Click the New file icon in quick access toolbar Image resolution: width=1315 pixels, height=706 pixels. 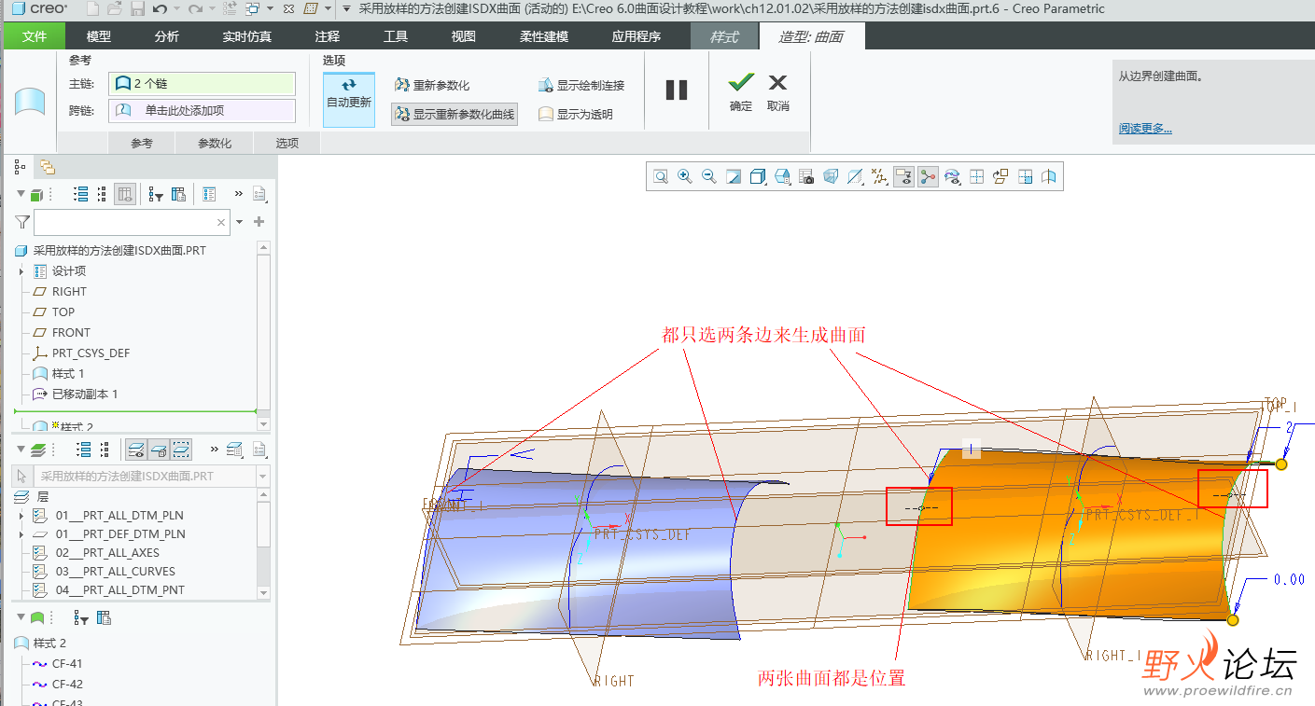click(93, 9)
